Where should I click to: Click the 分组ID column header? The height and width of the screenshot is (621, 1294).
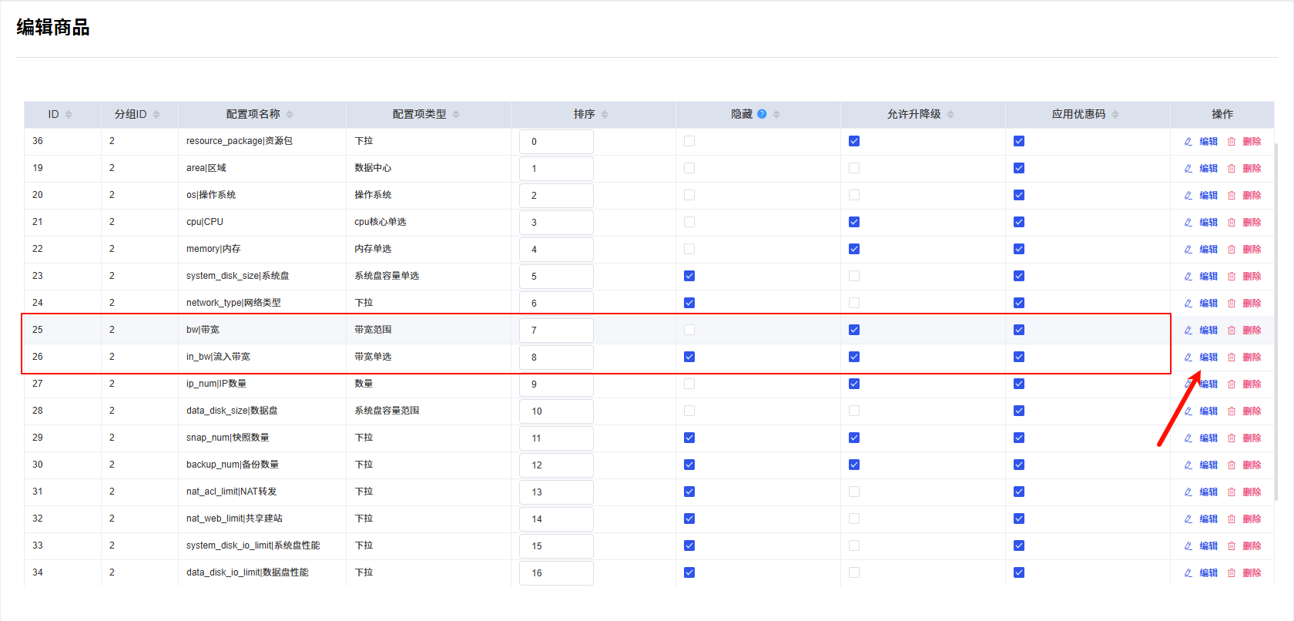131,114
